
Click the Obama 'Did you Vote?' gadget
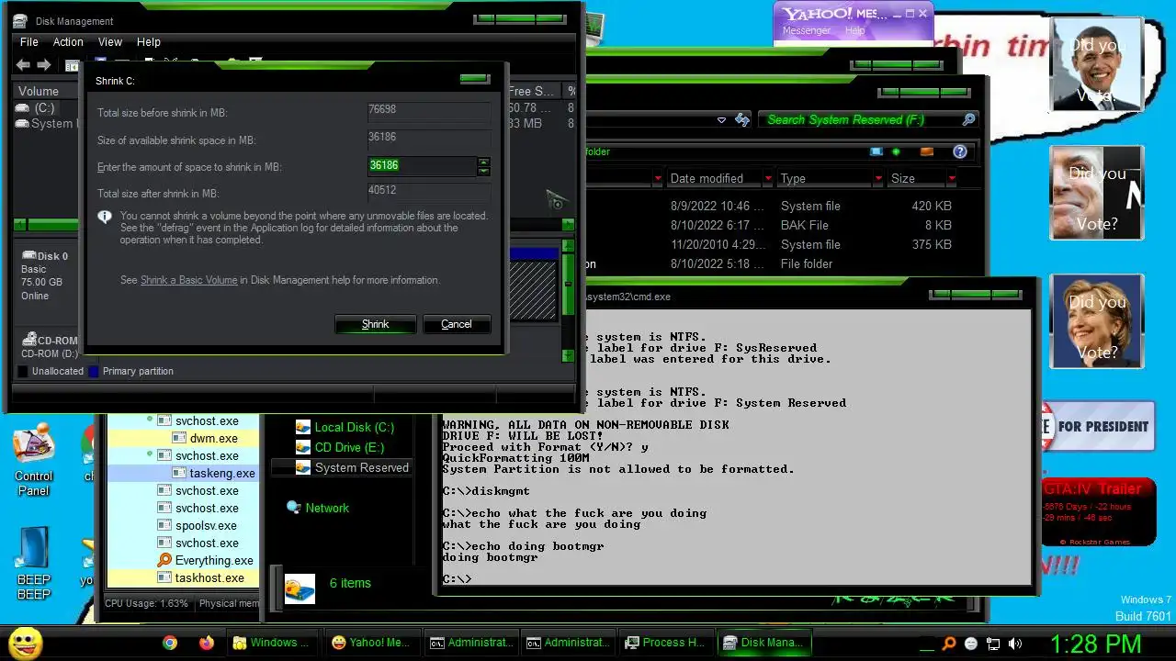click(1097, 64)
